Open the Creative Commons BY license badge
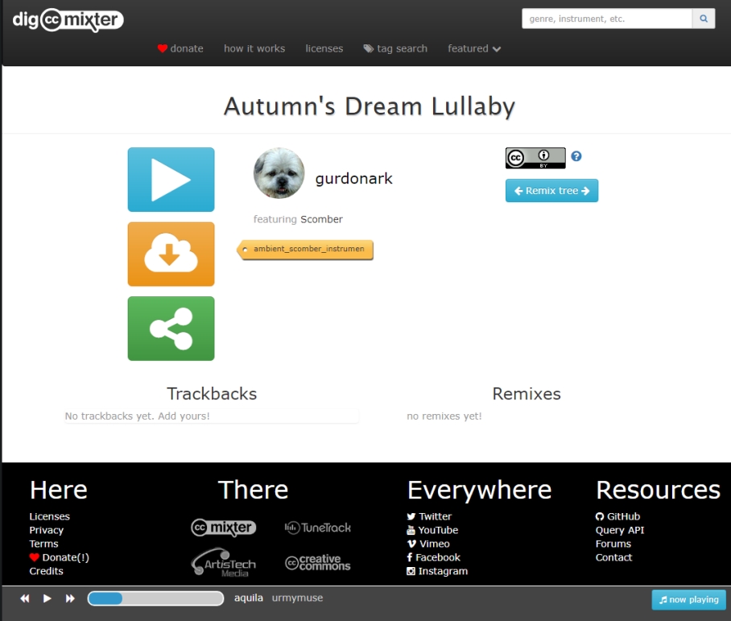The width and height of the screenshot is (731, 621). click(535, 158)
